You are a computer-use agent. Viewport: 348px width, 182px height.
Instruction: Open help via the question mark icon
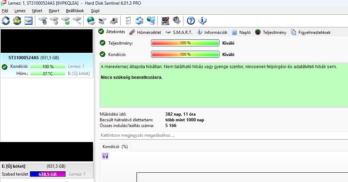pyautogui.click(x=191, y=21)
